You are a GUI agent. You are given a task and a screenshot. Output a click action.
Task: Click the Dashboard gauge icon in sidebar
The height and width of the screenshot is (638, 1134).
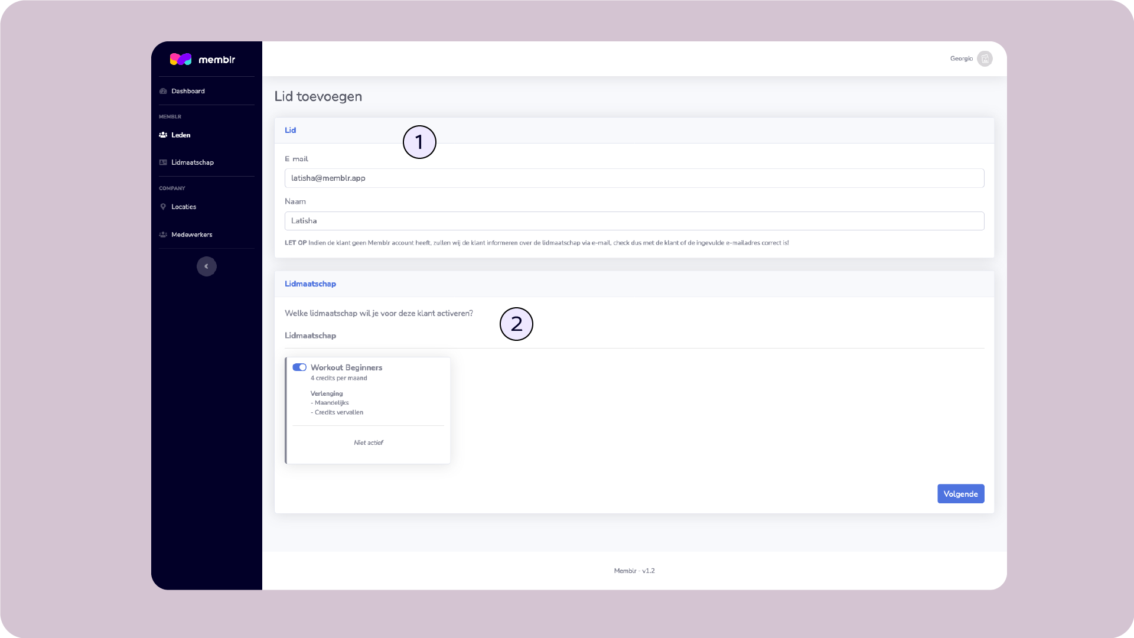163,91
